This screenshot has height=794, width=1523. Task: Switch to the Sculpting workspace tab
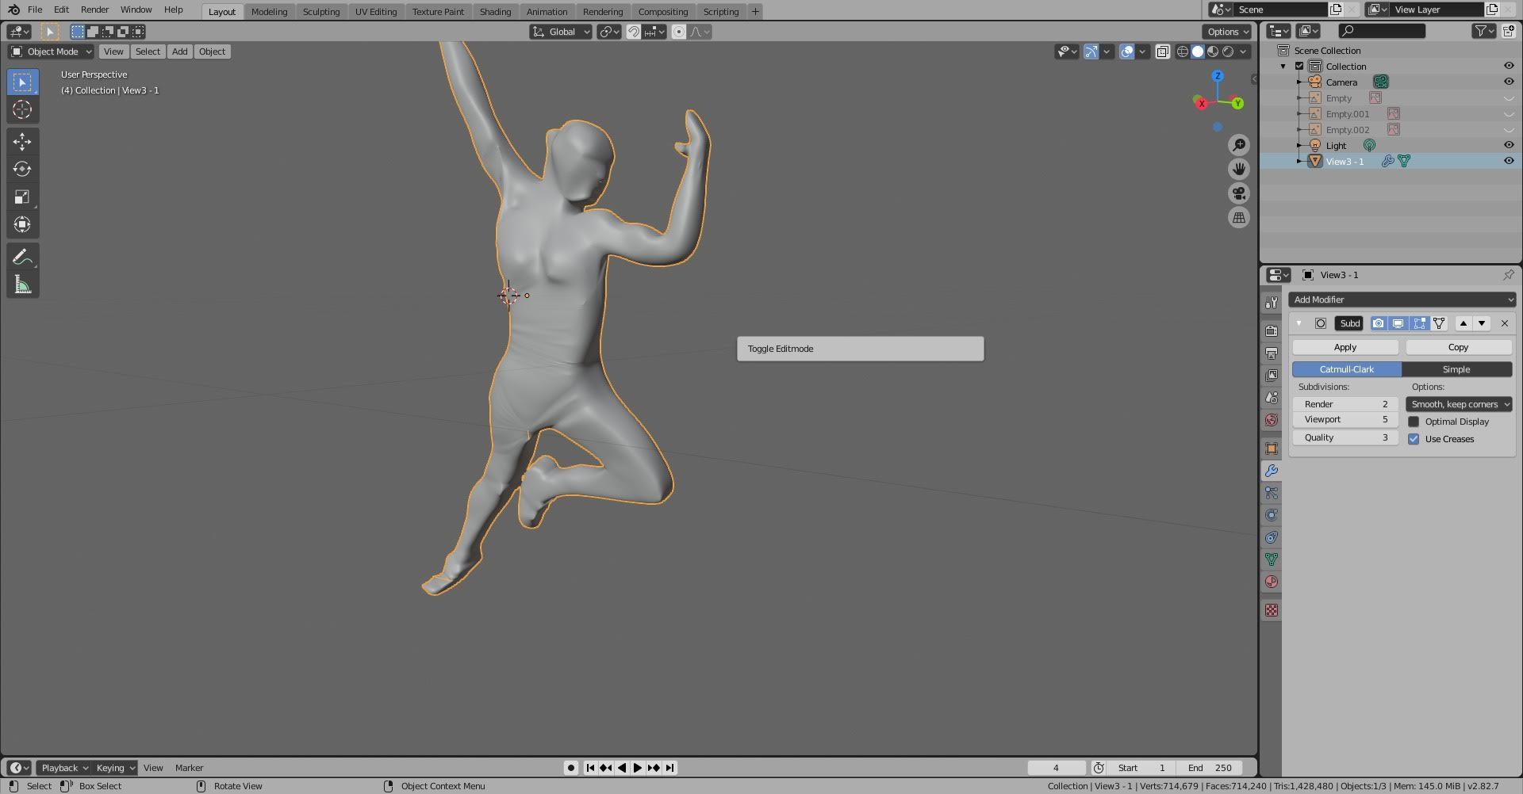pos(321,11)
